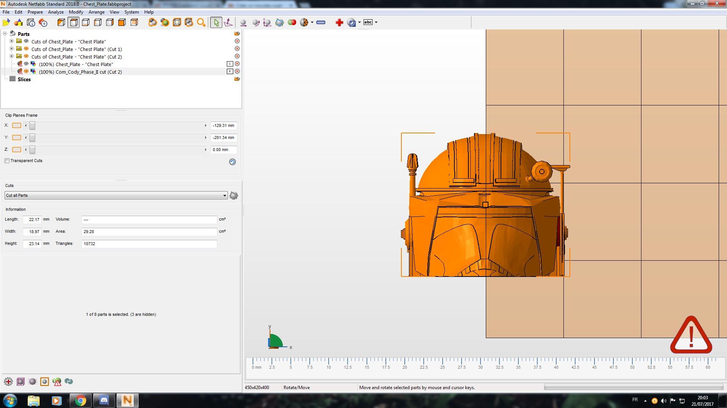Click the X clip plane slider handle
Viewport: 727px width, 408px height.
pos(33,125)
